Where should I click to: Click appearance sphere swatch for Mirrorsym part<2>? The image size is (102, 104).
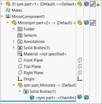[x=93, y=23]
